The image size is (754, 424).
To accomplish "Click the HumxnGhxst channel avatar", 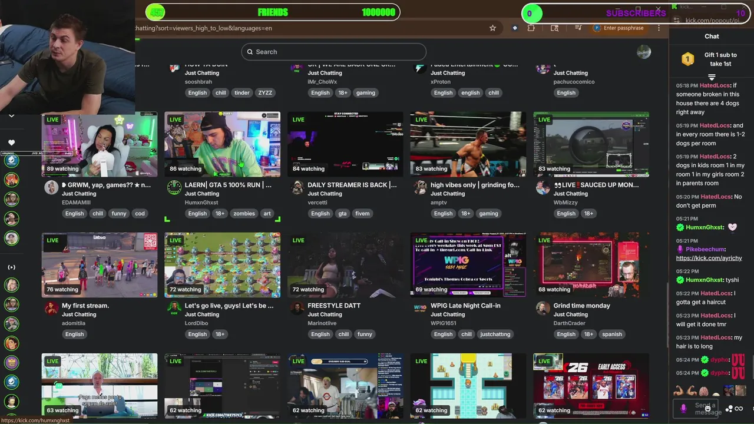I will (x=174, y=187).
